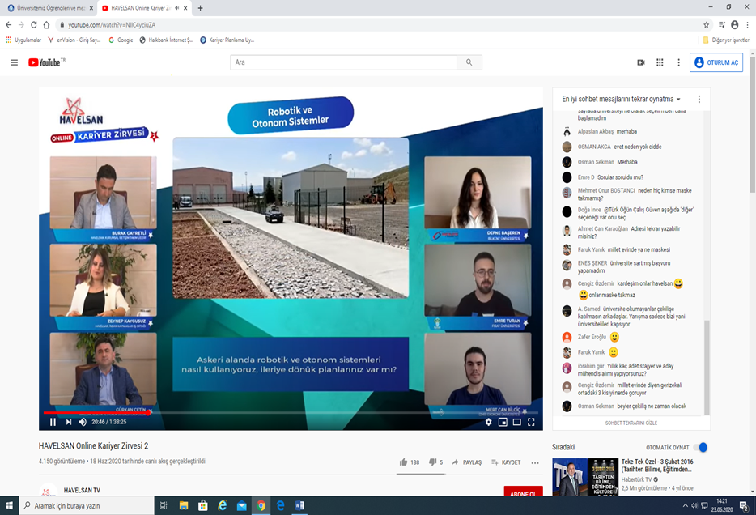
Task: Open the Teke Tek Özel video title
Action: click(657, 466)
